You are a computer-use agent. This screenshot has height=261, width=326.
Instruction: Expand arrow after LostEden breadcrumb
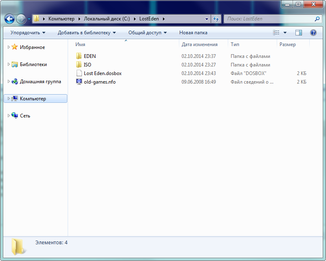point(164,19)
